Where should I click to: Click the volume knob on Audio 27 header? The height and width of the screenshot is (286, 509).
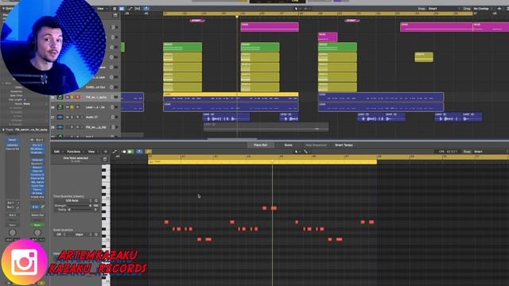pos(113,117)
